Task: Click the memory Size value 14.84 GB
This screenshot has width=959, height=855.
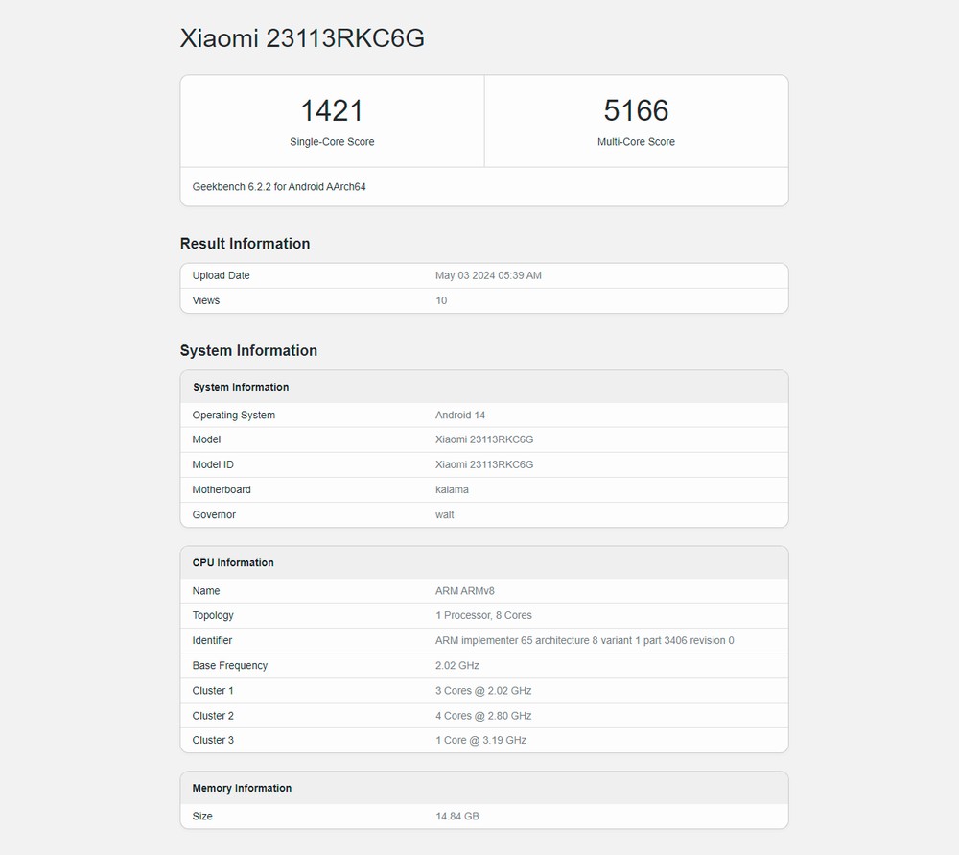Action: [x=457, y=817]
